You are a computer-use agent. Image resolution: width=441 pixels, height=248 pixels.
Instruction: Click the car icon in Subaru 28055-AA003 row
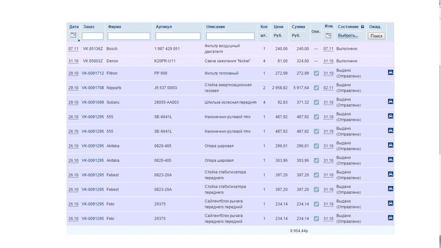(390, 101)
